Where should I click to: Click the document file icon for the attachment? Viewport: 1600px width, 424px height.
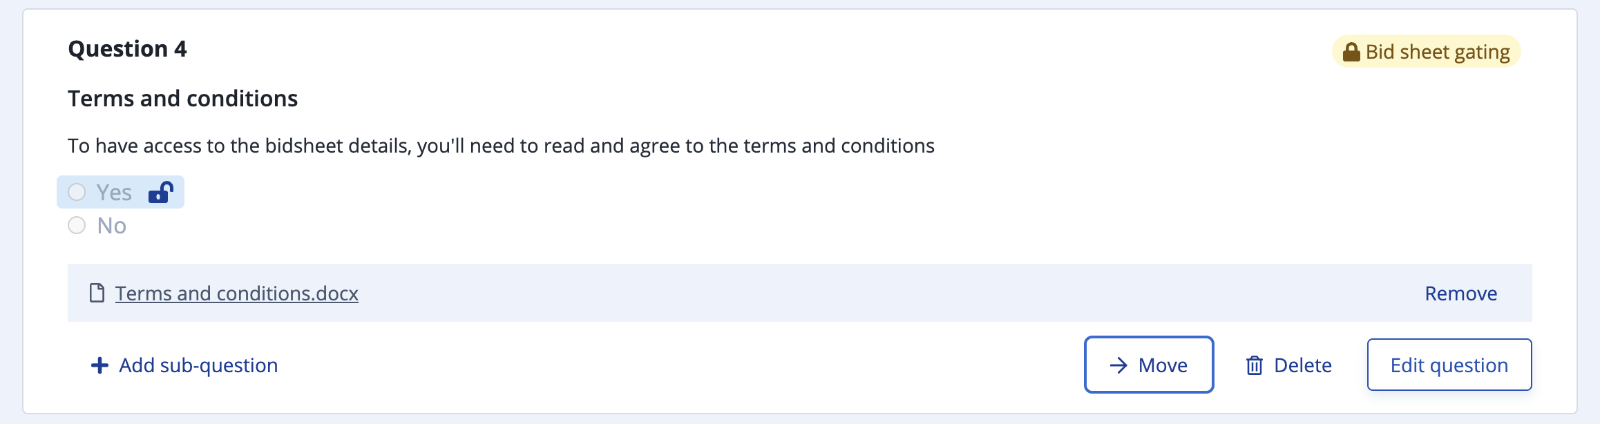97,293
